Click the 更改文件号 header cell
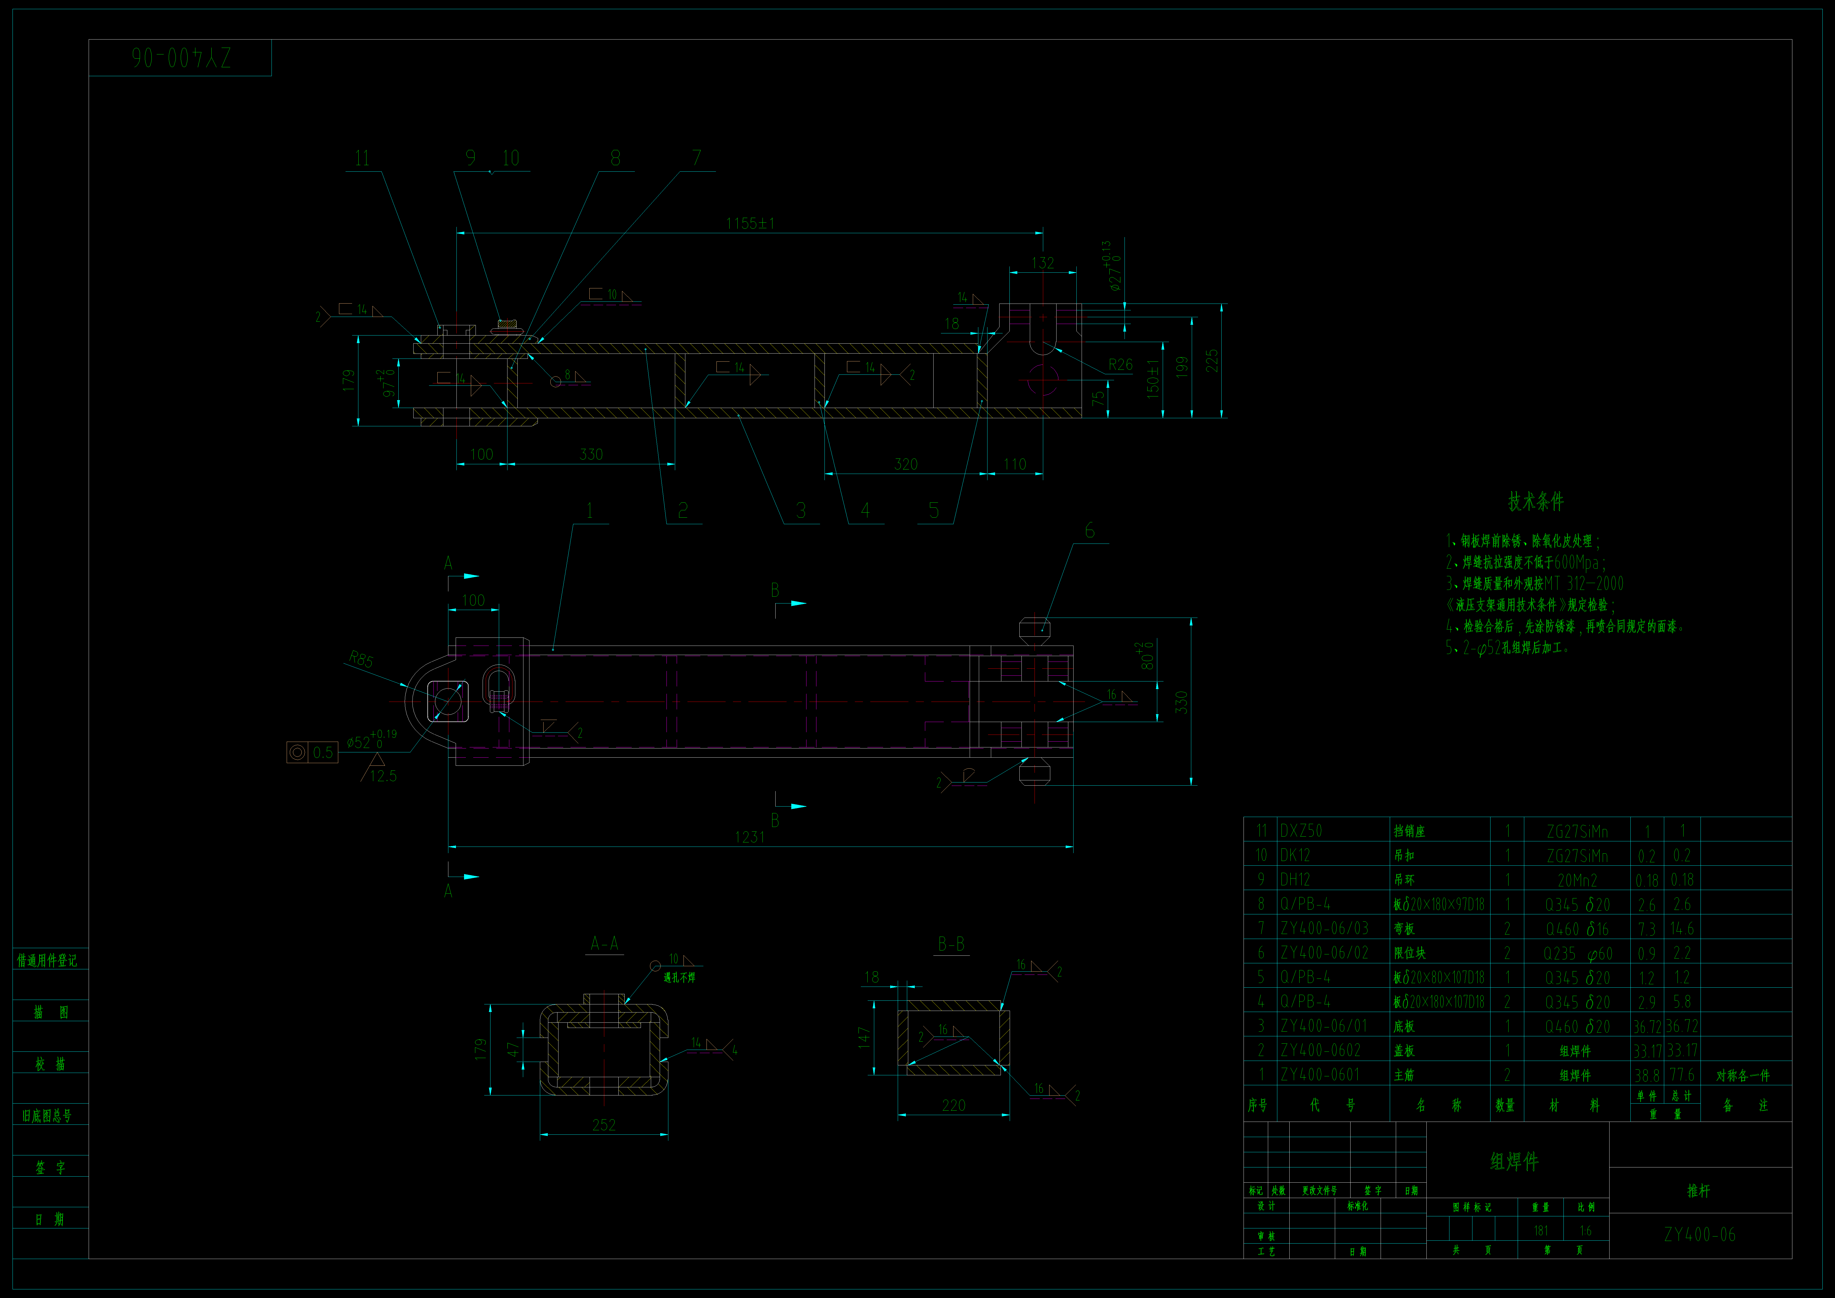Image resolution: width=1835 pixels, height=1298 pixels. (x=1319, y=1190)
